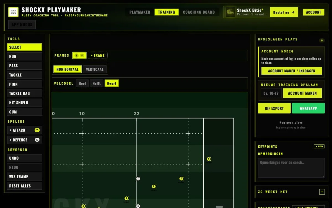
Task: Open the Account button in header
Action: click(x=313, y=12)
